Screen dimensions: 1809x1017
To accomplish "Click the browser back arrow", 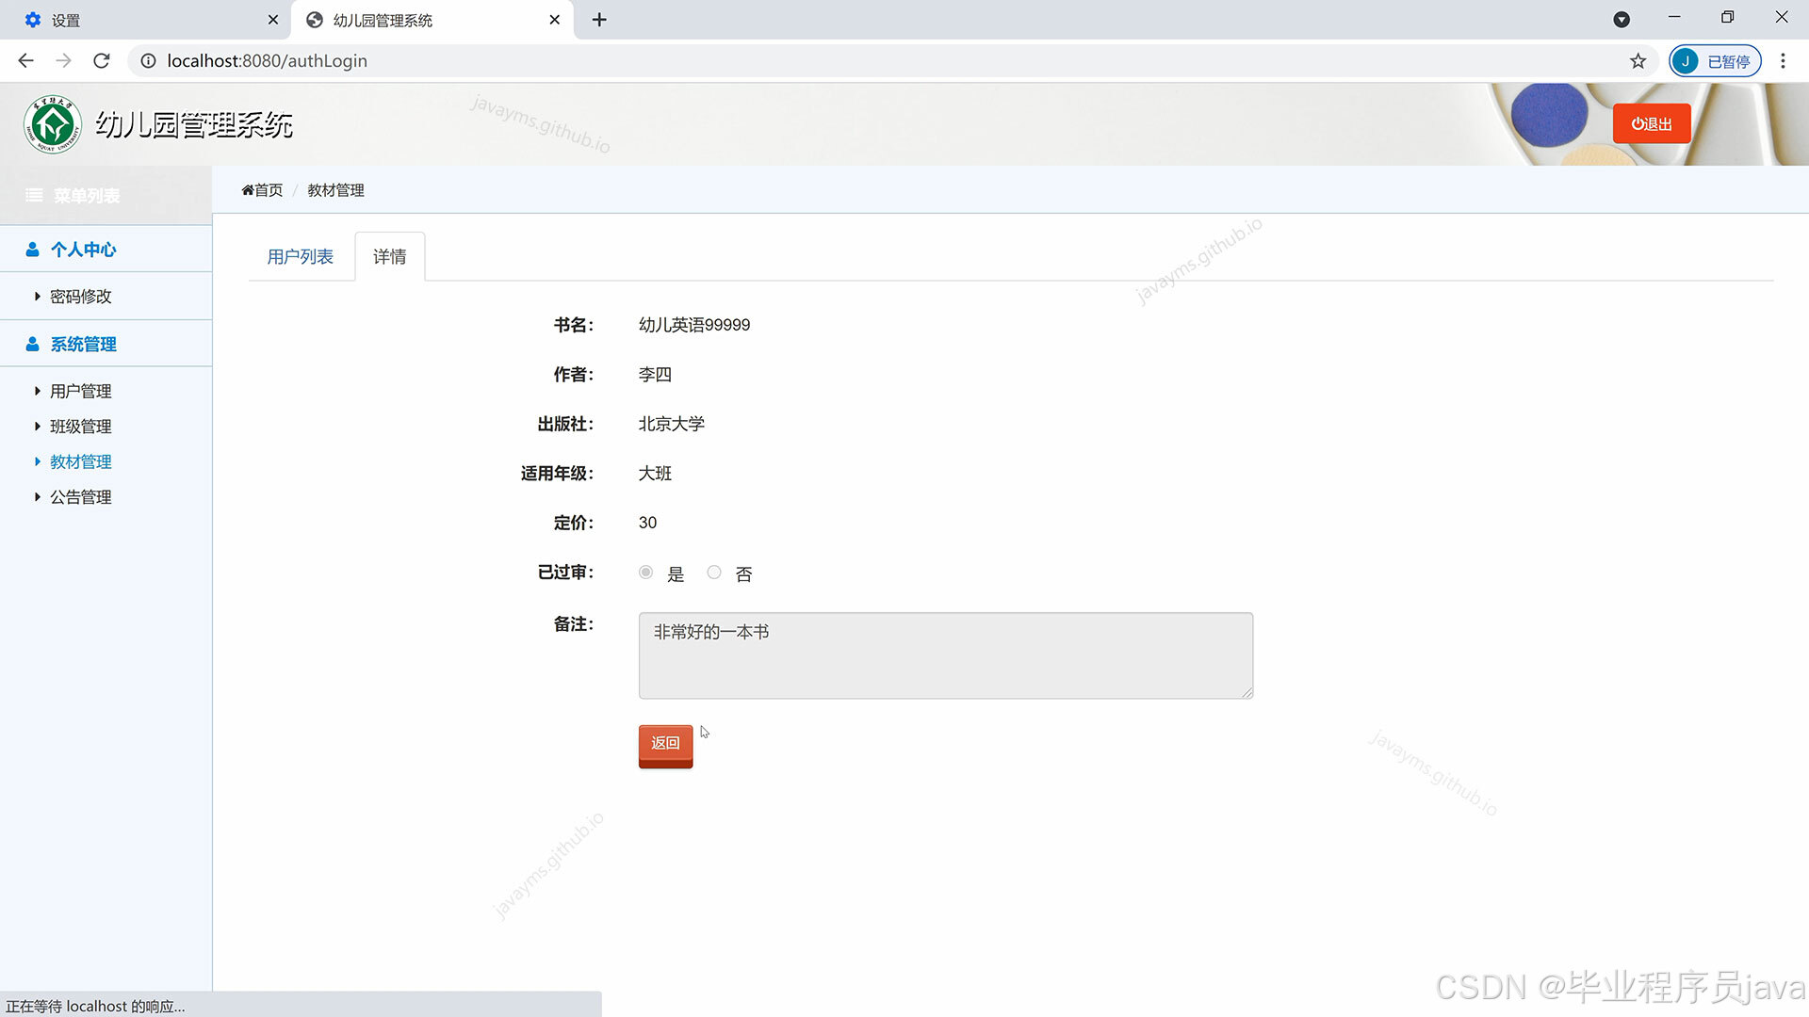I will click(25, 60).
